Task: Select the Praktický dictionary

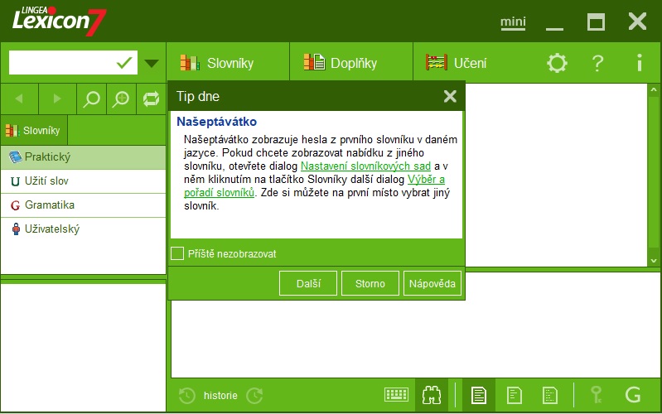Action: click(83, 157)
